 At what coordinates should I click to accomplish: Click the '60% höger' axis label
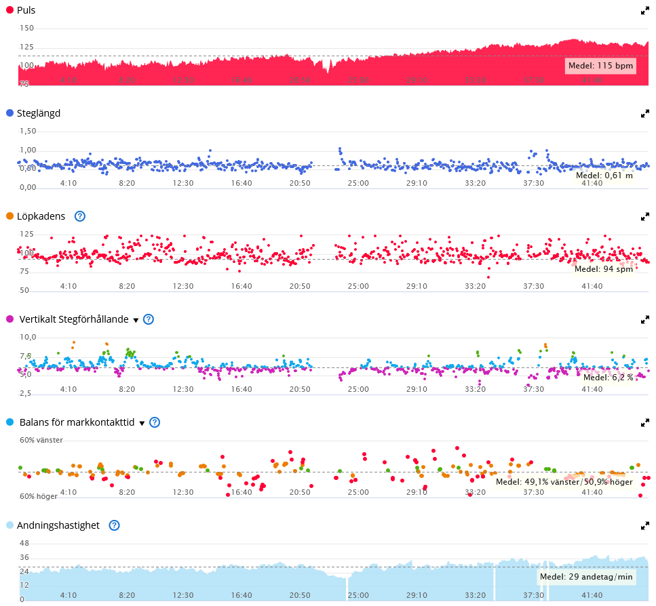[39, 496]
